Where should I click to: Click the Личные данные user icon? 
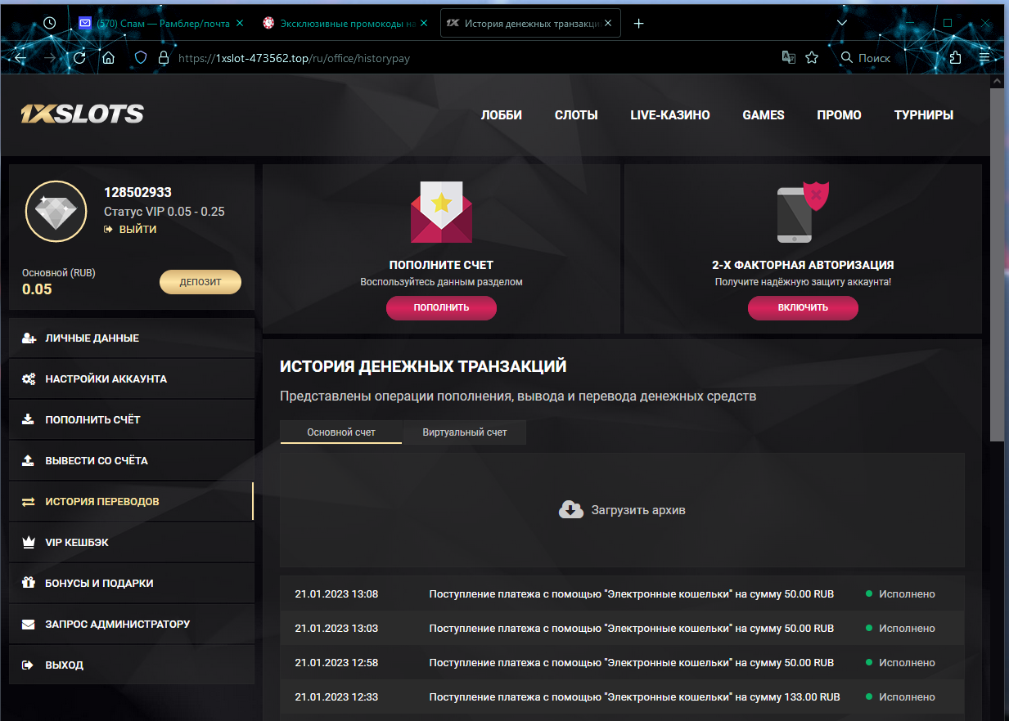point(29,338)
